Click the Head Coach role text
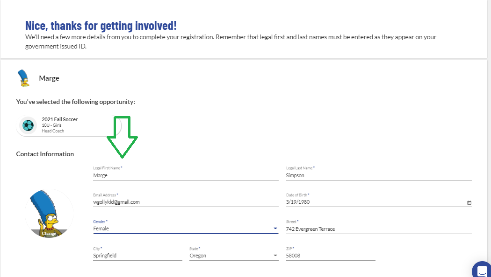Viewport: 491px width, 277px height. (x=53, y=131)
